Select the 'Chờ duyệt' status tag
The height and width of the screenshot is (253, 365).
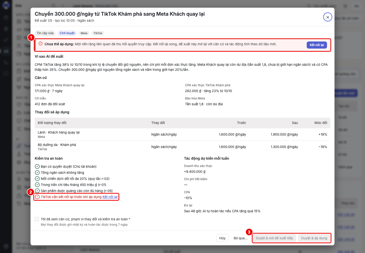coord(67,33)
